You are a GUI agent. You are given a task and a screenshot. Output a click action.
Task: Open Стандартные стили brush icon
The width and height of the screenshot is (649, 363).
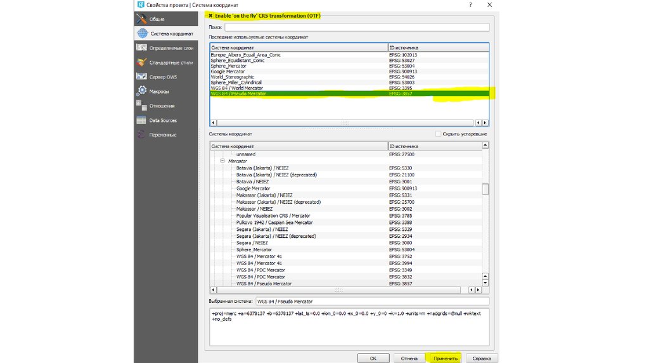pyautogui.click(x=141, y=63)
